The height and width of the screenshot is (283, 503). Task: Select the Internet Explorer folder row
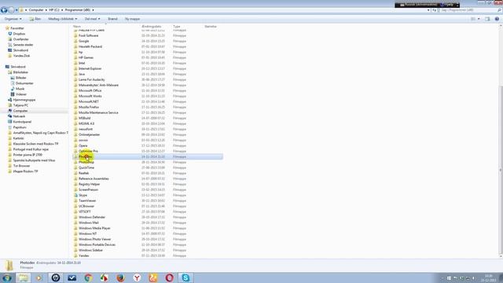point(148,68)
